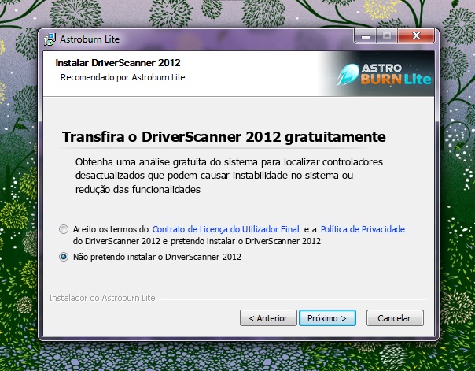Close the Astroburn Lite window
The image size is (475, 371).
[416, 36]
